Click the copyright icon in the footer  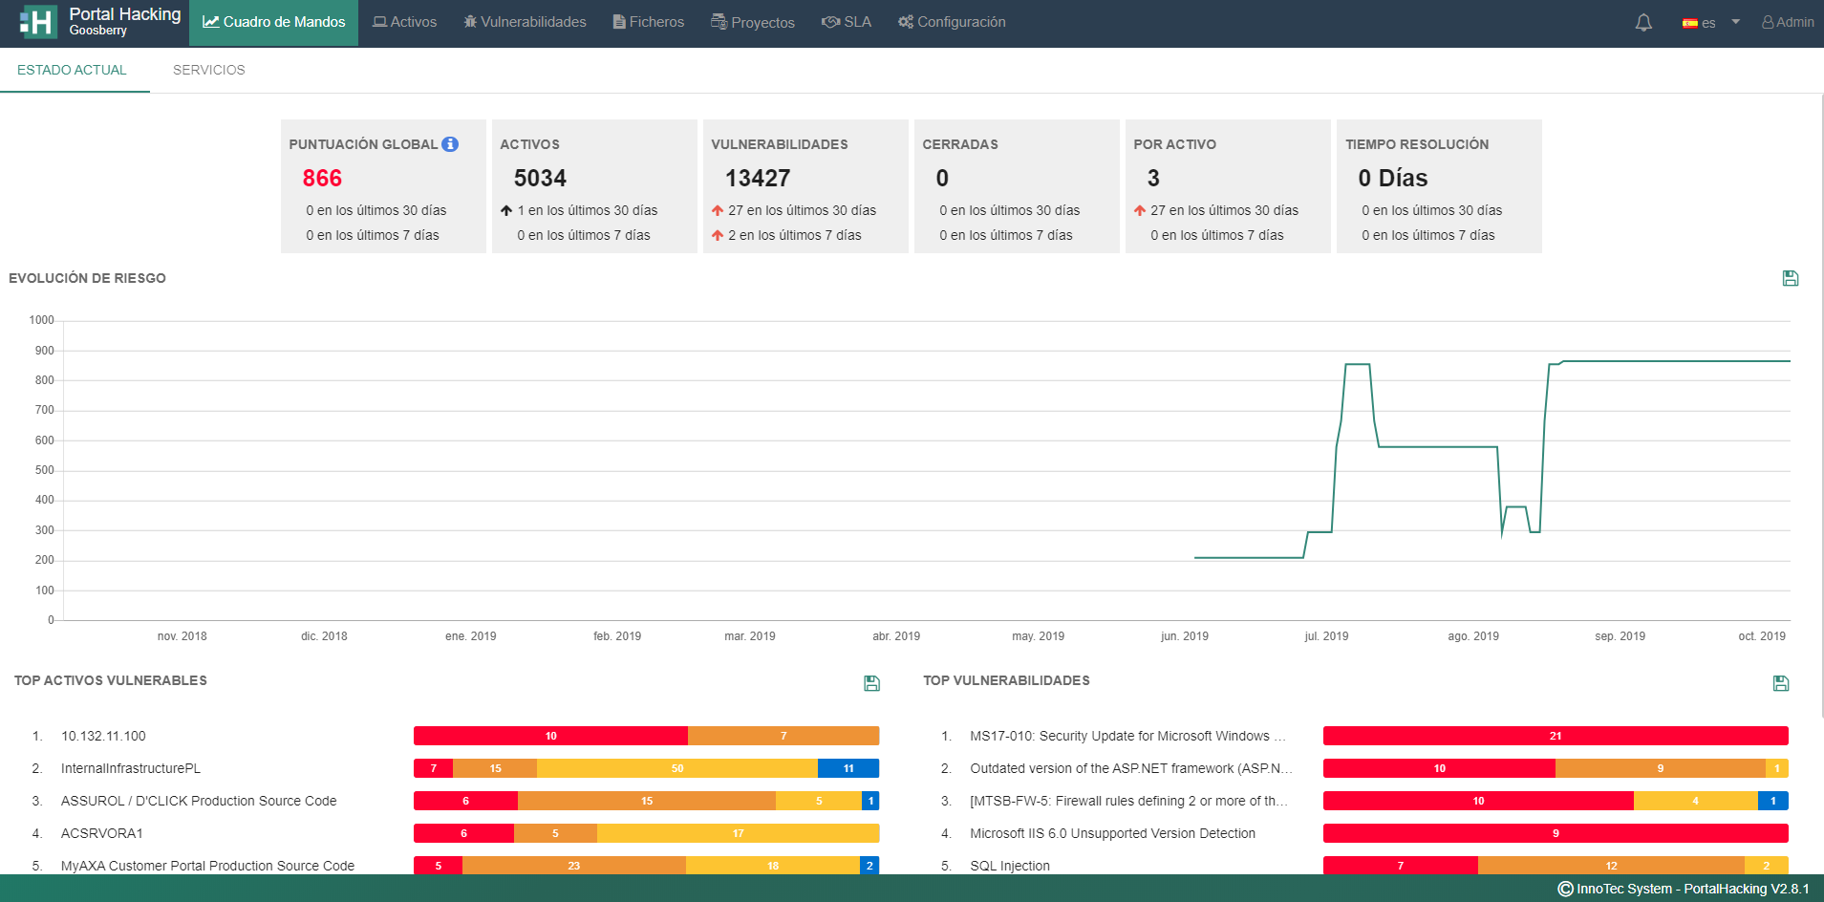tap(1565, 889)
